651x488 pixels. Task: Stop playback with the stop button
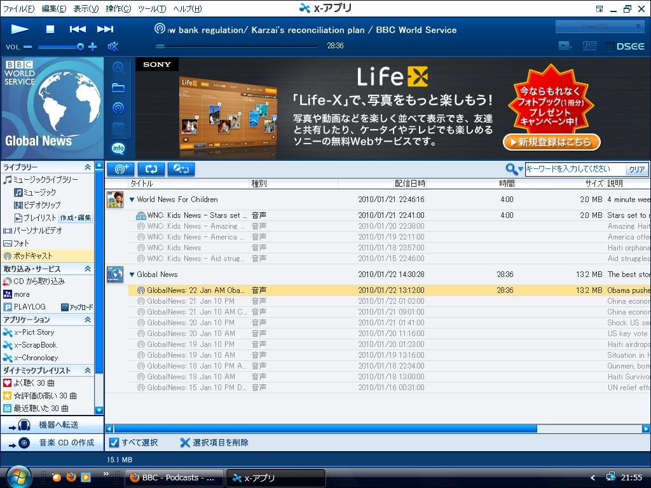[50, 29]
